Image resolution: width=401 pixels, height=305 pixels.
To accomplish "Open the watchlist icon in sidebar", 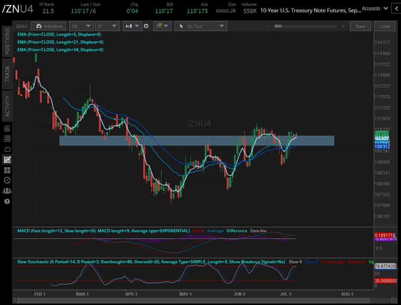I will (x=7, y=138).
